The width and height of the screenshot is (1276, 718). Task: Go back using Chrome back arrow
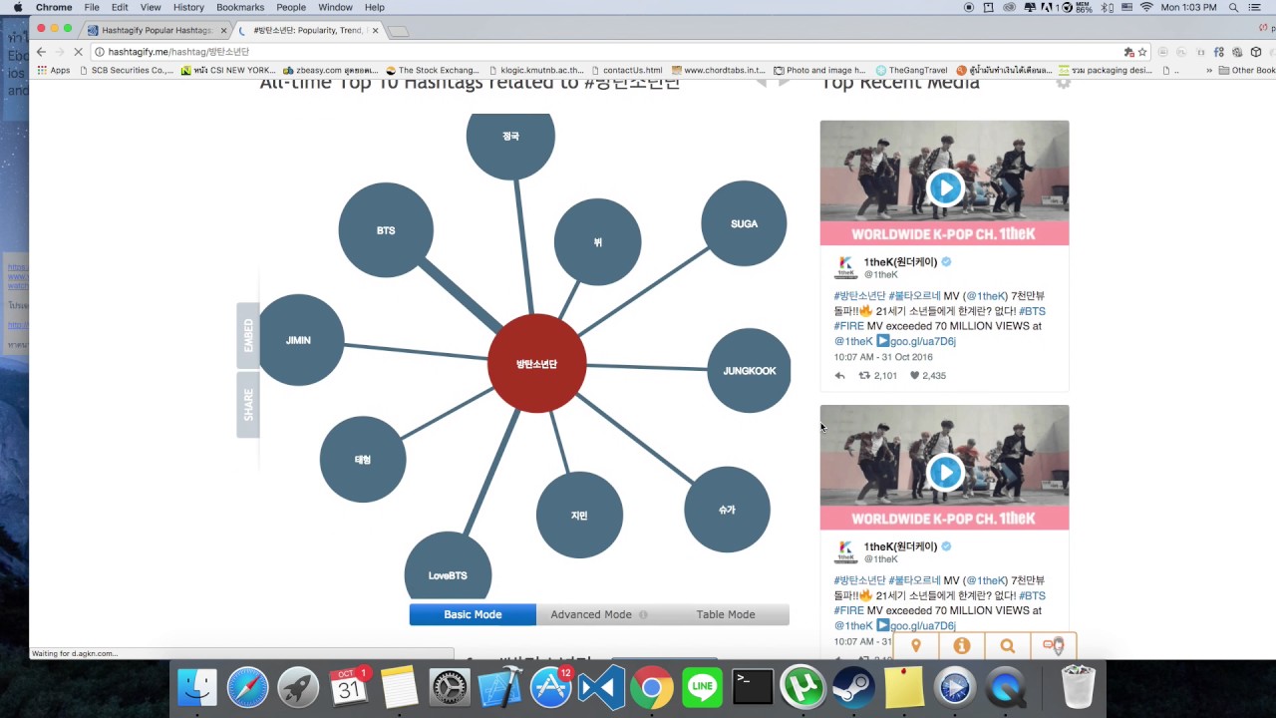pos(41,52)
